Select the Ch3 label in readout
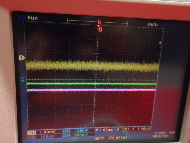This screenshot has height=143, width=190. 31,137
